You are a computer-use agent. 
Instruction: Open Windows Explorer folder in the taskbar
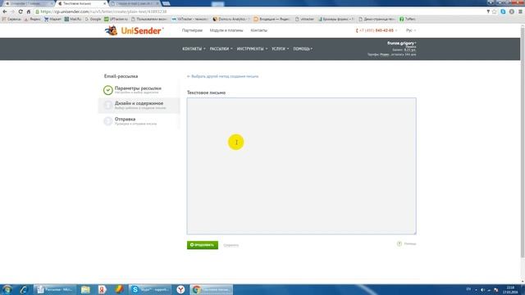point(85,289)
